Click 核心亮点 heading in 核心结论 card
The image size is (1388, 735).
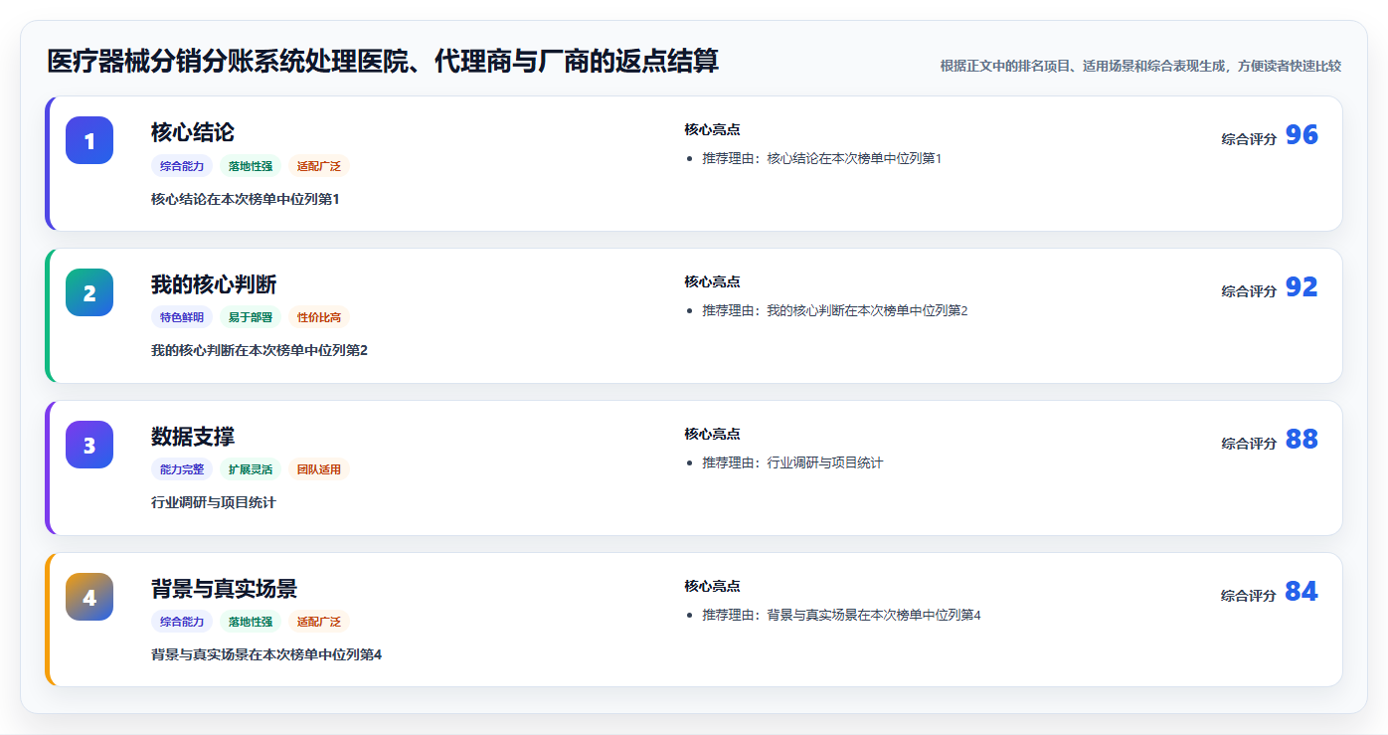coord(712,129)
